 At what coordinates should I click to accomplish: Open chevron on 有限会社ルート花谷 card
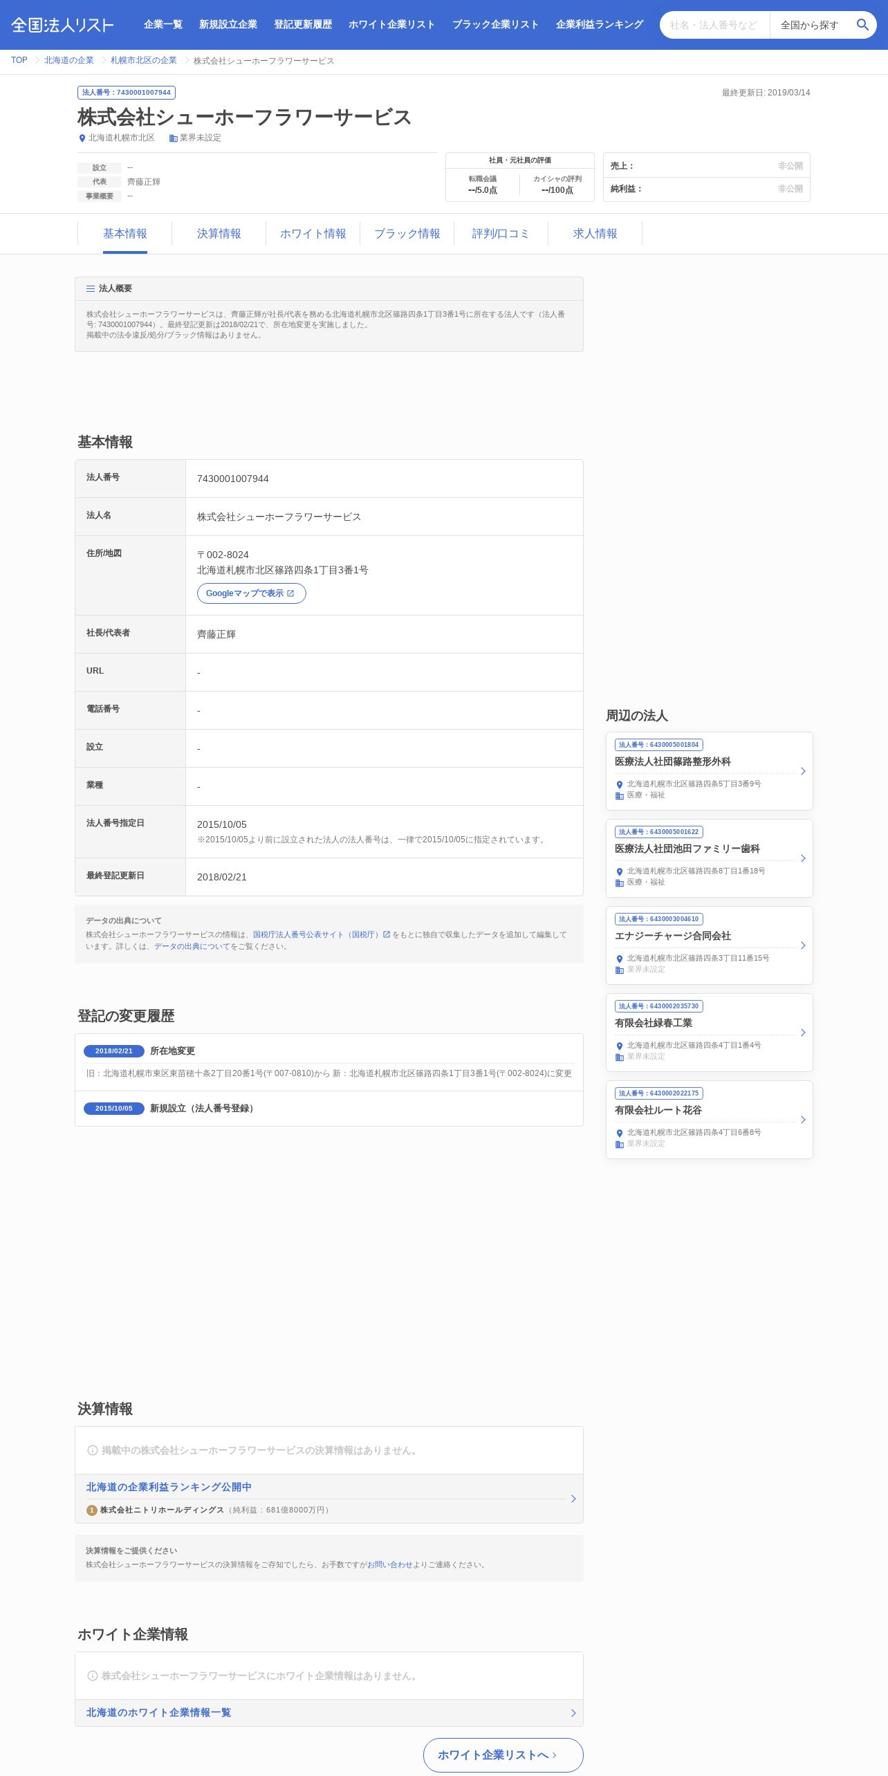coord(803,1120)
